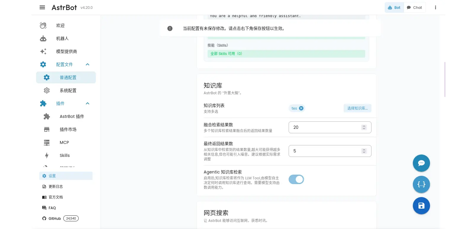Collapse the 配置文件 section

88,64
